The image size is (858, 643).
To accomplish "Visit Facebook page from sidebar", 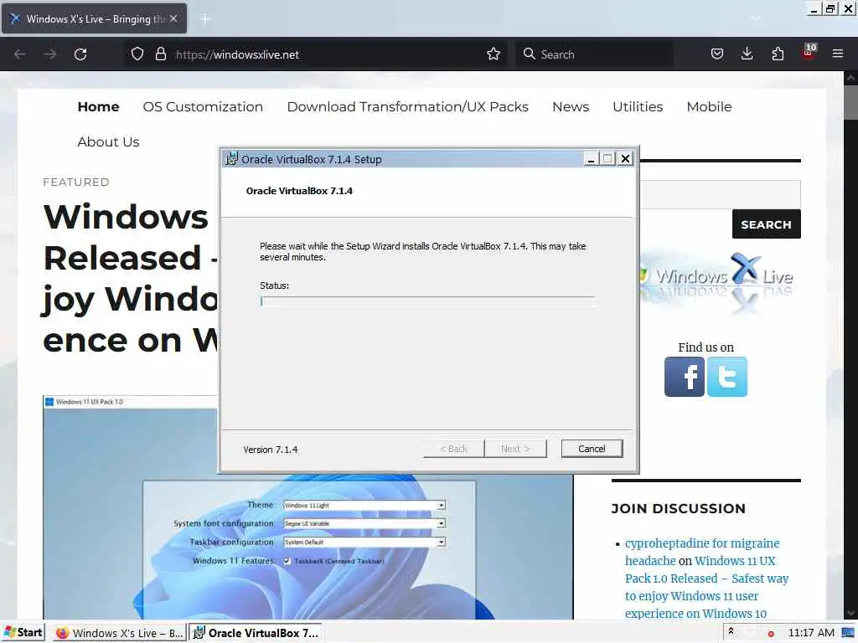I will tap(685, 377).
